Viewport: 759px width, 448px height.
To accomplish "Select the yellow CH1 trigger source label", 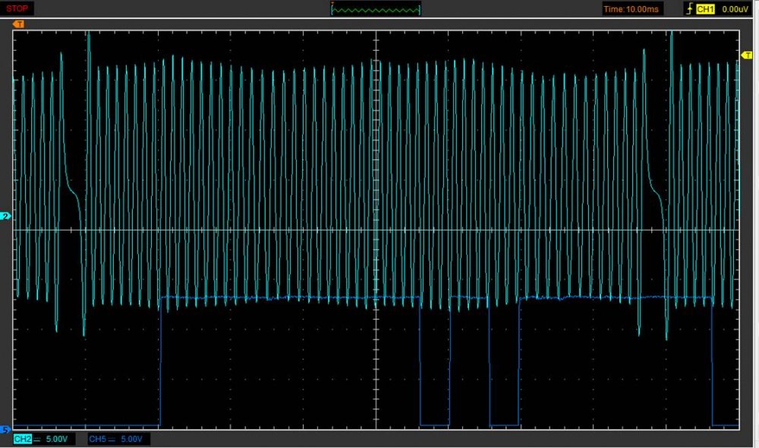I will (x=705, y=9).
